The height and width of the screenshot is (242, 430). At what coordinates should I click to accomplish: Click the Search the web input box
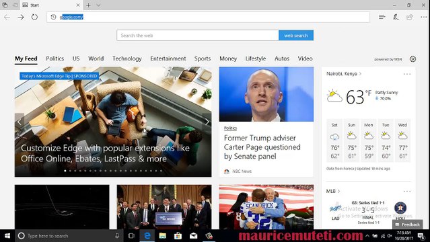click(x=198, y=36)
